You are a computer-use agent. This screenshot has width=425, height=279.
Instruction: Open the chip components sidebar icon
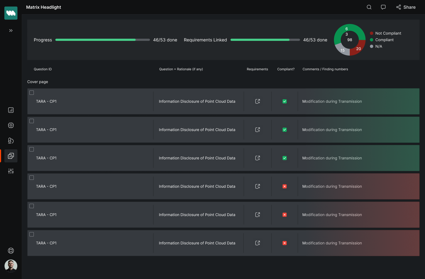pyautogui.click(x=11, y=125)
